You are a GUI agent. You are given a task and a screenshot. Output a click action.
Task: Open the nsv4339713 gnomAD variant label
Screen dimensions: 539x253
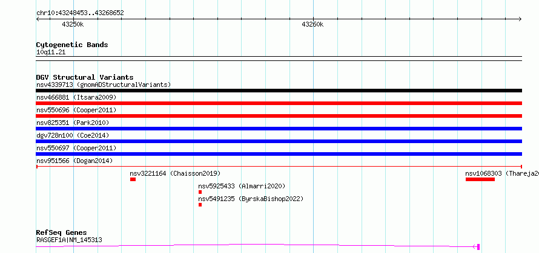(104, 85)
